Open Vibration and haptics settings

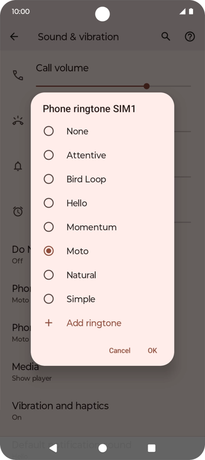coord(60,406)
